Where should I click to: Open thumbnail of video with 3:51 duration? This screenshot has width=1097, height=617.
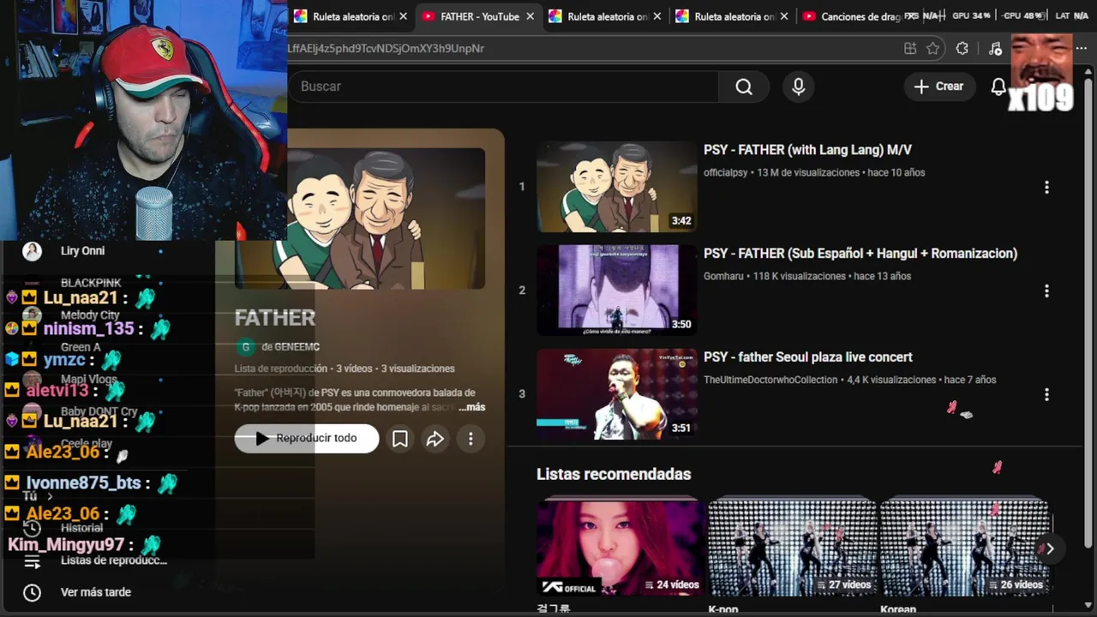[617, 394]
